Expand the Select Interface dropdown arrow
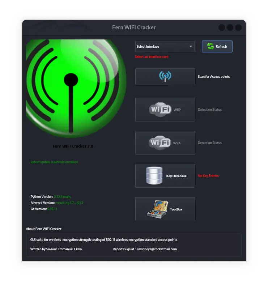This screenshot has width=268, height=285. [x=191, y=47]
